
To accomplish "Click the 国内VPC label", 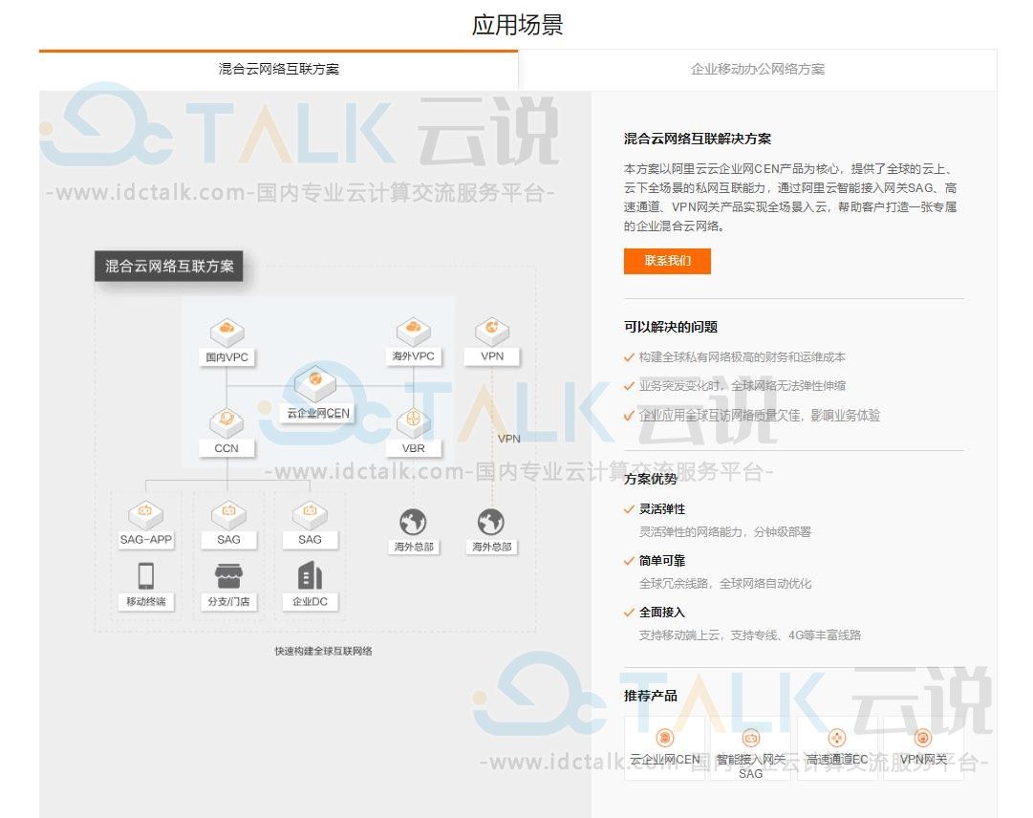I will (x=226, y=357).
